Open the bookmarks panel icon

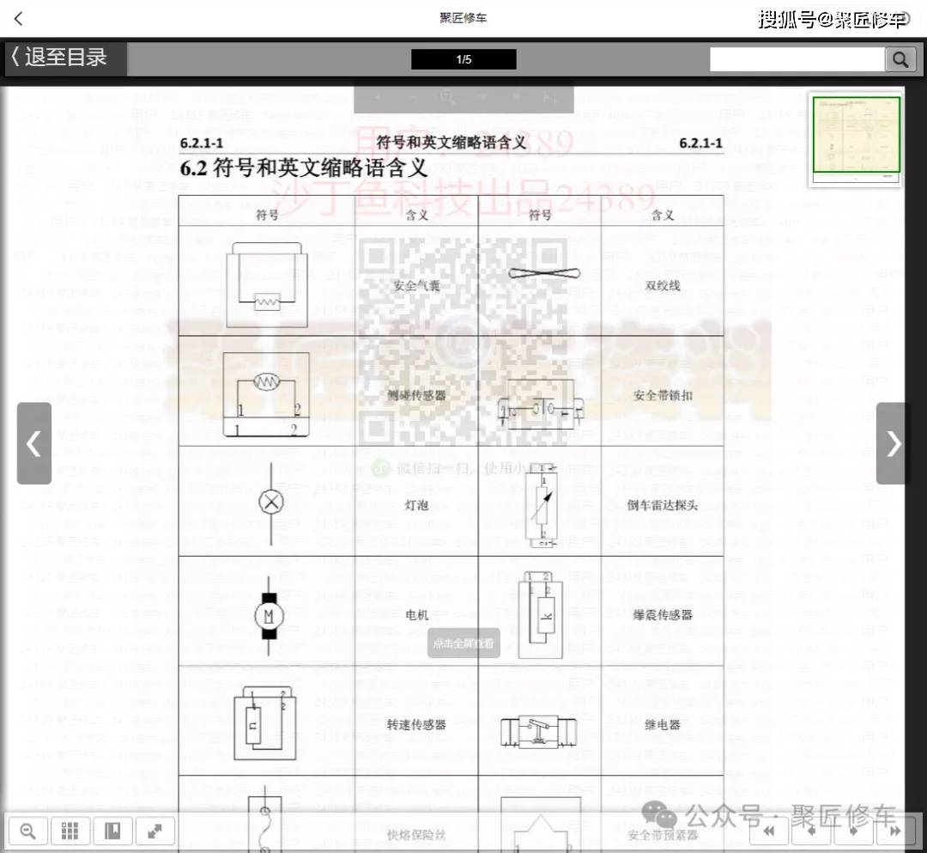pyautogui.click(x=112, y=831)
